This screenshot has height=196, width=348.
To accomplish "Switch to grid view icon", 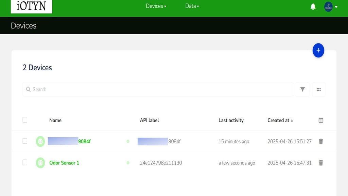I will click(319, 89).
